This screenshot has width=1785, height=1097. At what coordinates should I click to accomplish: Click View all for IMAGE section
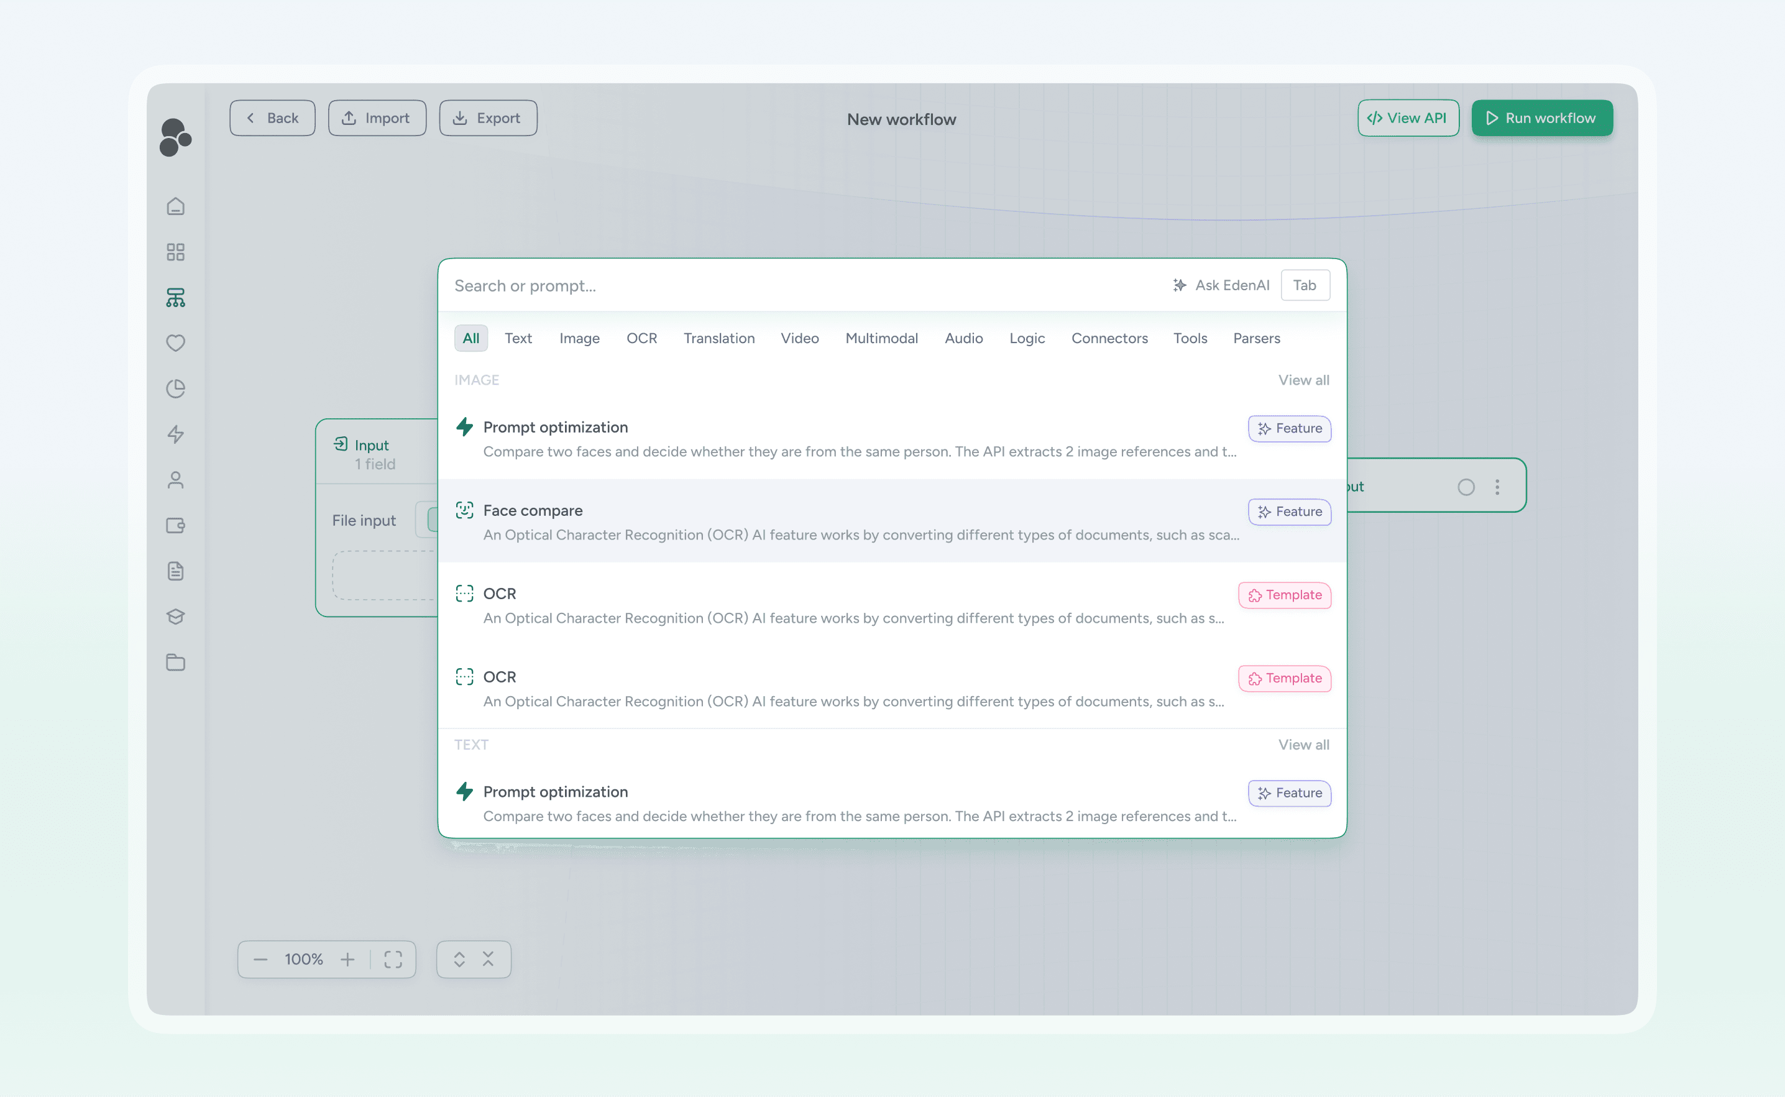(x=1303, y=380)
